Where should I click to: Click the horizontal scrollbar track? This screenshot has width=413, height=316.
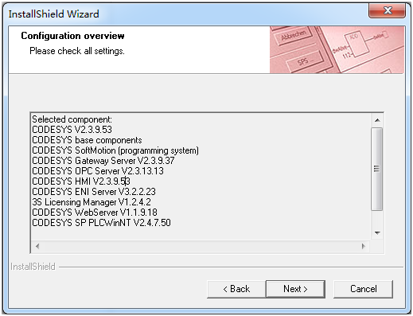(x=201, y=246)
